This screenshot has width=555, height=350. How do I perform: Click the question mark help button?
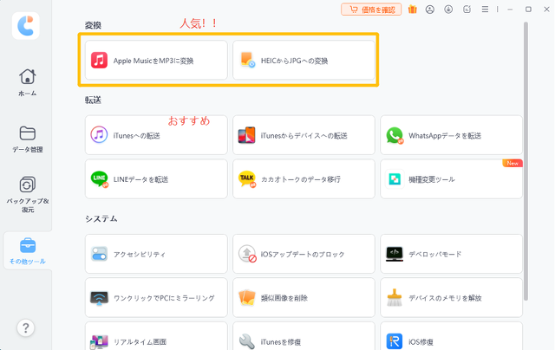(x=25, y=328)
